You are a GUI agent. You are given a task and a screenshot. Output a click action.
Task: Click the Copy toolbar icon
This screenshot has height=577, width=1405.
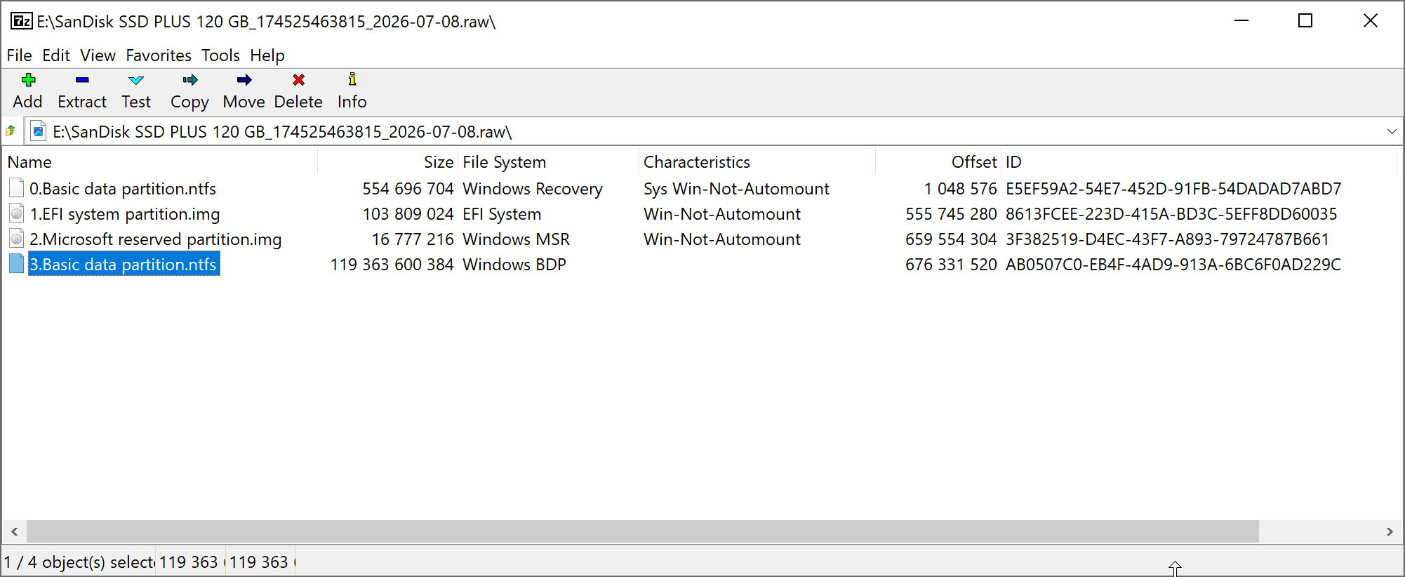pyautogui.click(x=189, y=80)
